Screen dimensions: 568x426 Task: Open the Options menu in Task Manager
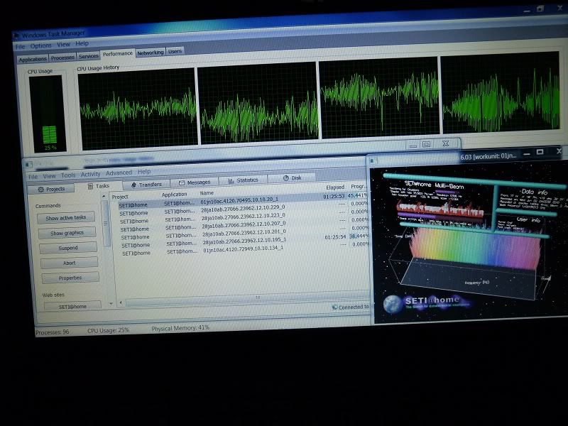40,45
